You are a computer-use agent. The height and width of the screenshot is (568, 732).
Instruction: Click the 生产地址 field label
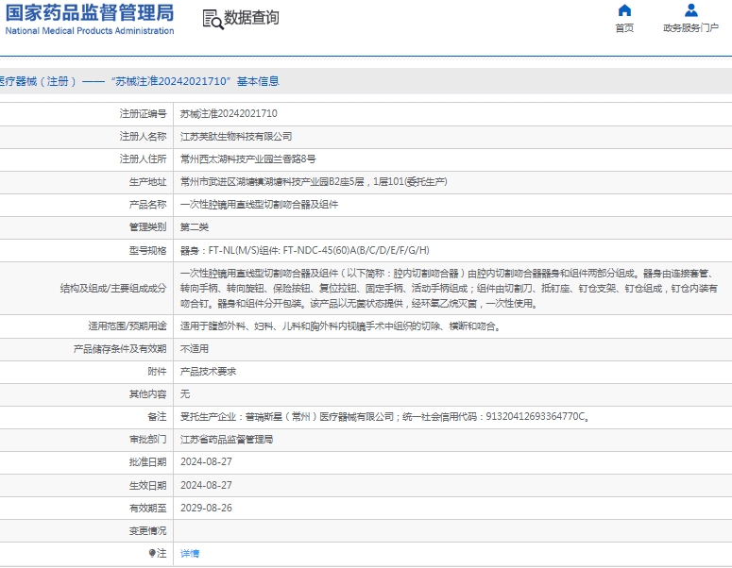click(x=147, y=182)
